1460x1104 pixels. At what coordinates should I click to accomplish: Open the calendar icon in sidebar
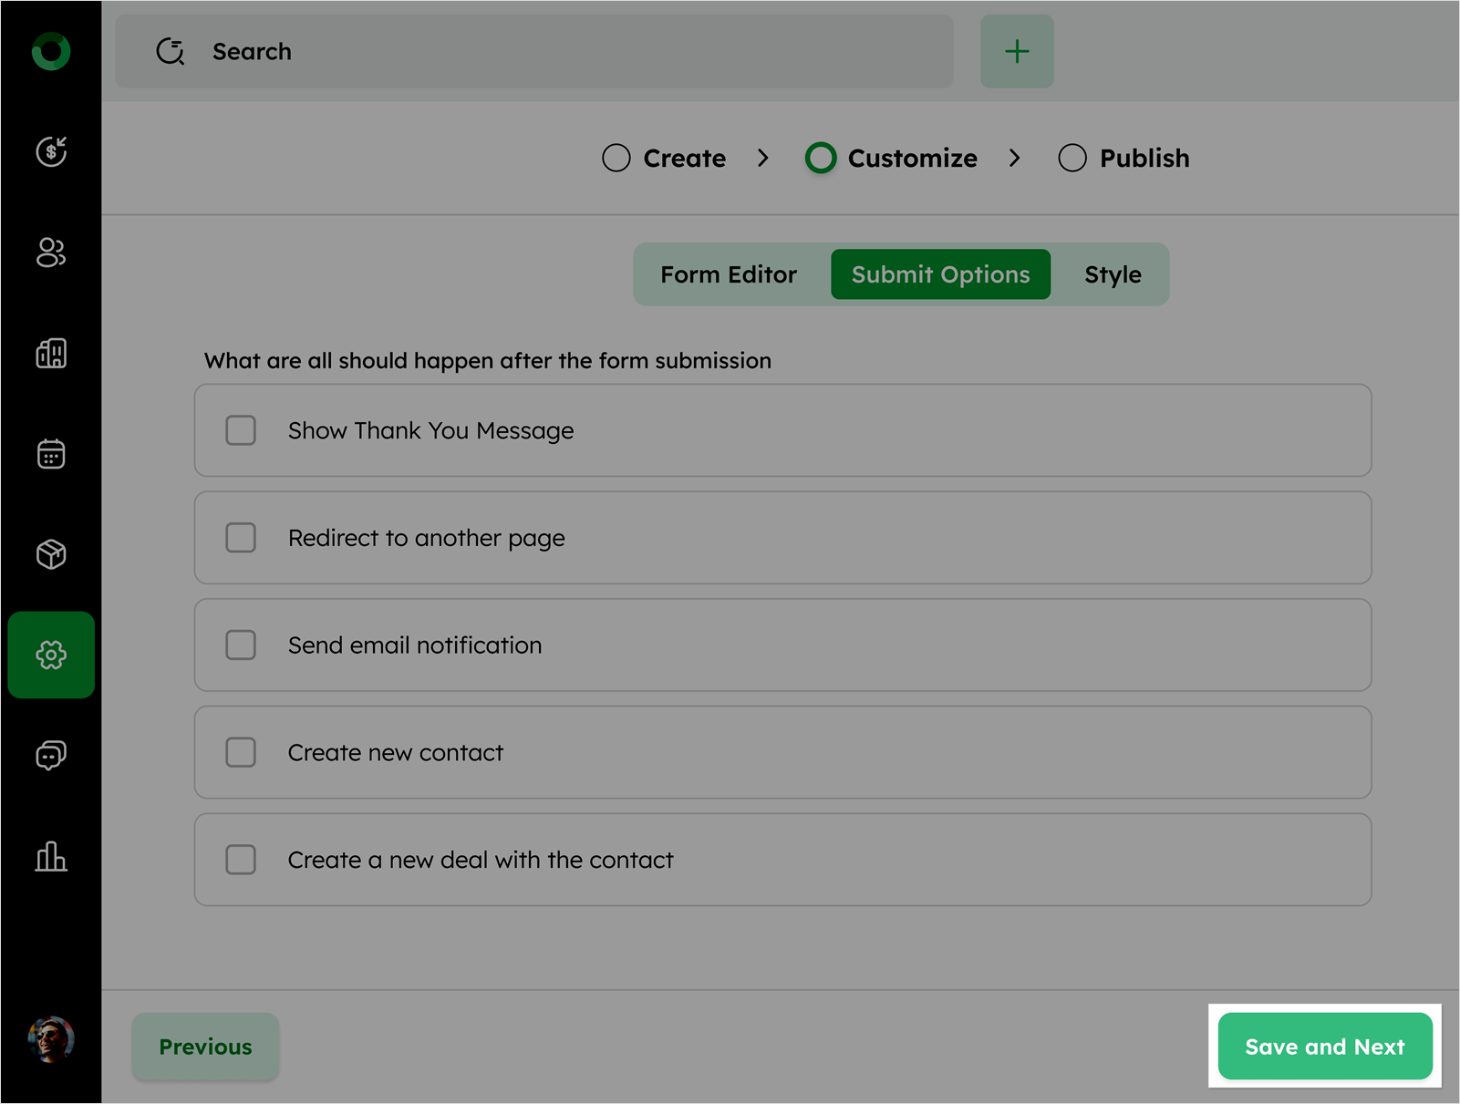tap(51, 453)
